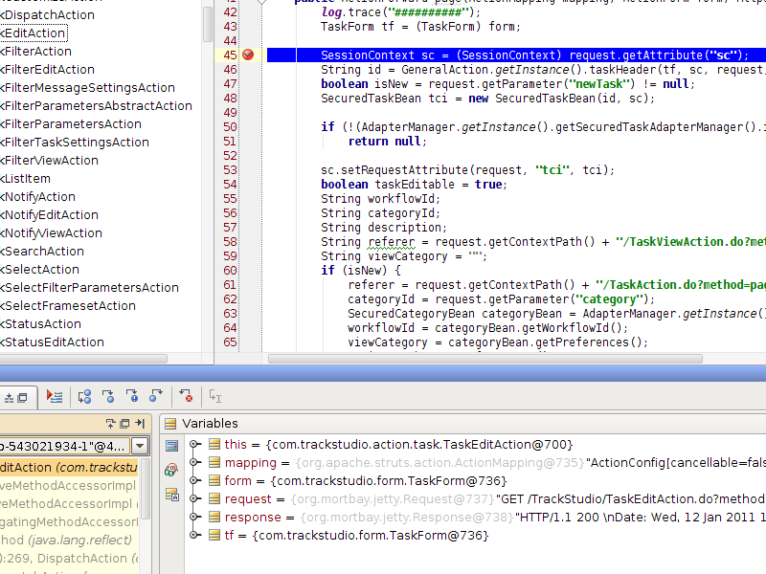Click the Drop Frame icon

tap(186, 396)
